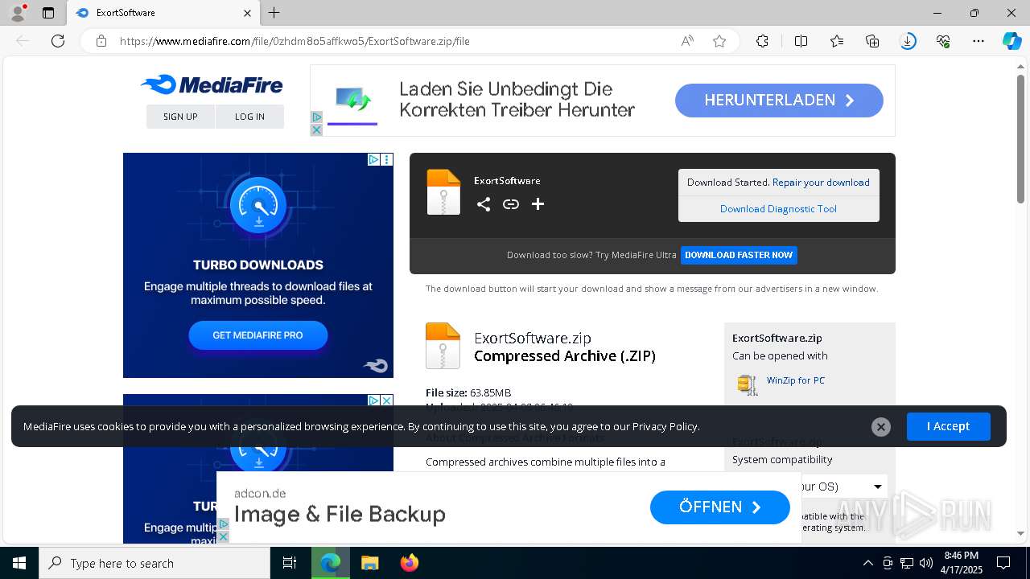Click the taskbar search box
The image size is (1030, 579).
point(154,563)
